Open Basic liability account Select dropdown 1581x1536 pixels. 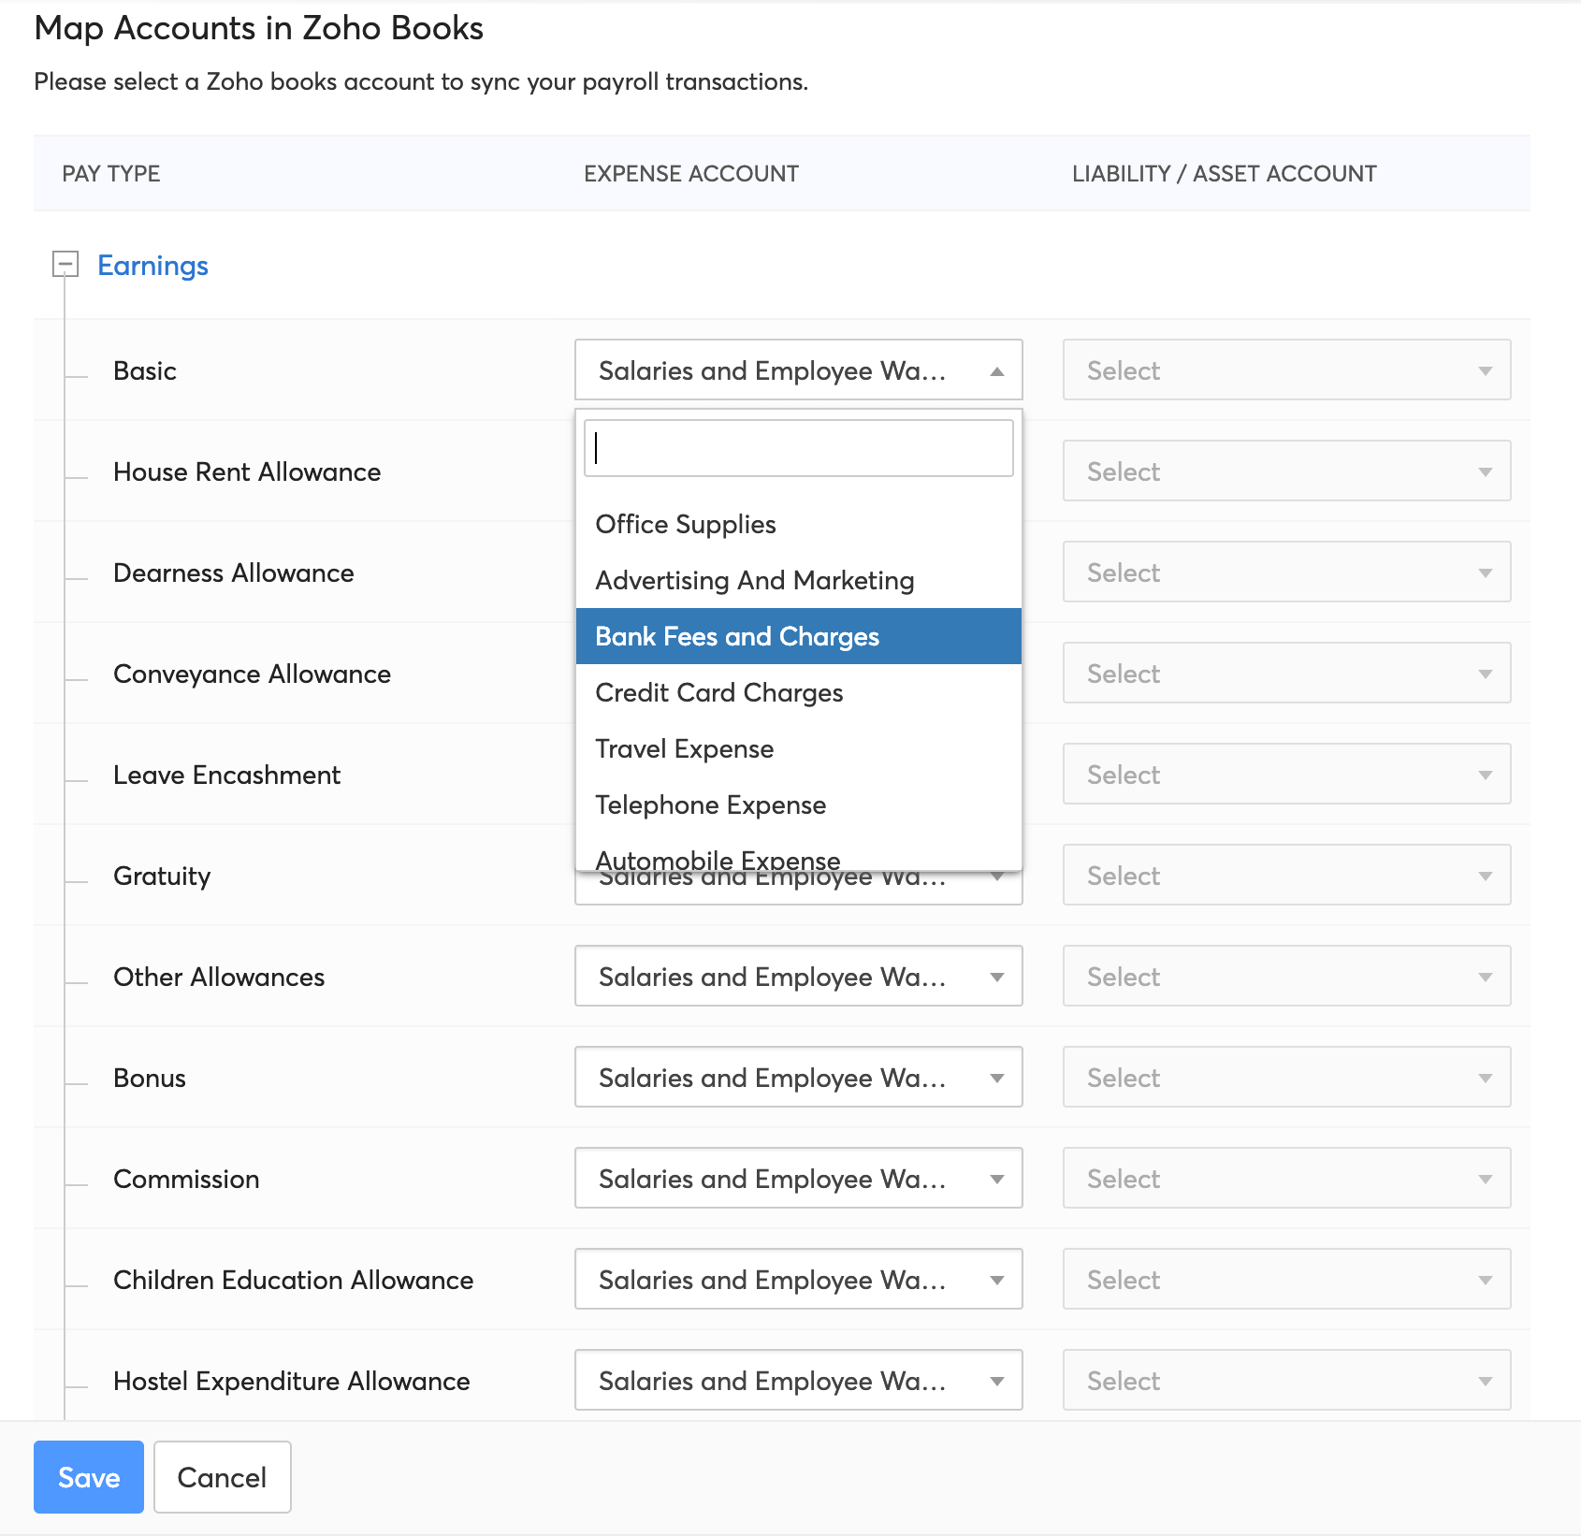pos(1285,370)
